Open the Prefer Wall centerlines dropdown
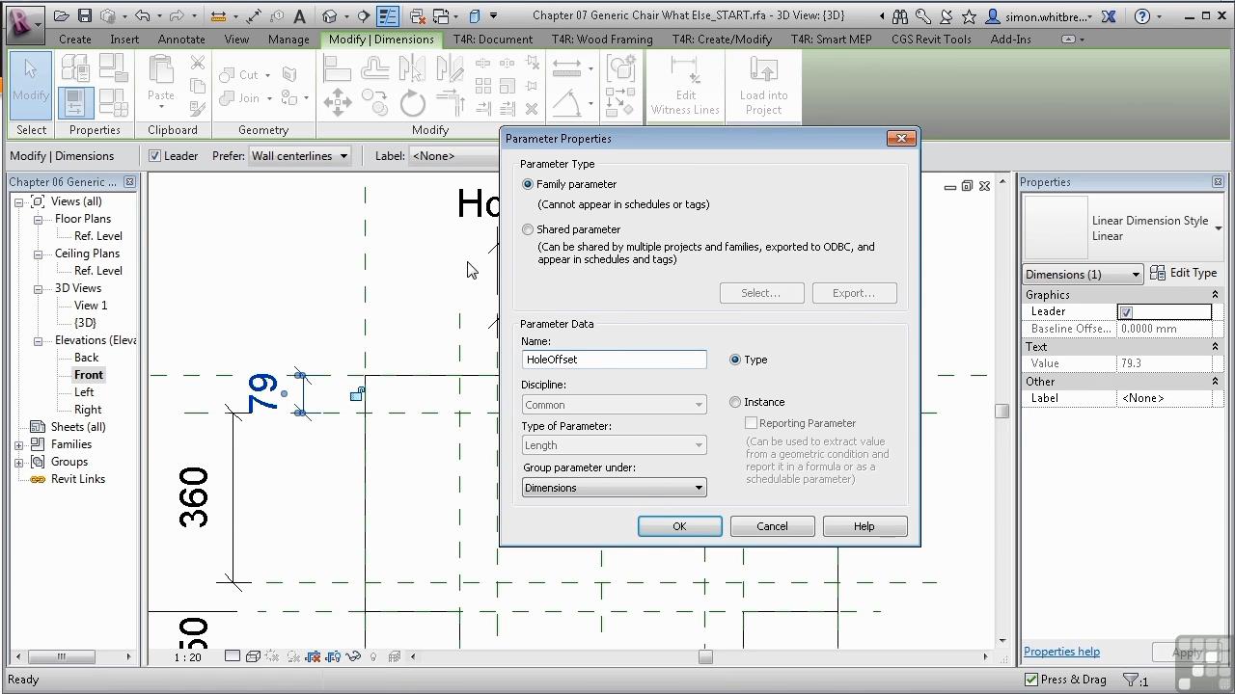 click(300, 156)
